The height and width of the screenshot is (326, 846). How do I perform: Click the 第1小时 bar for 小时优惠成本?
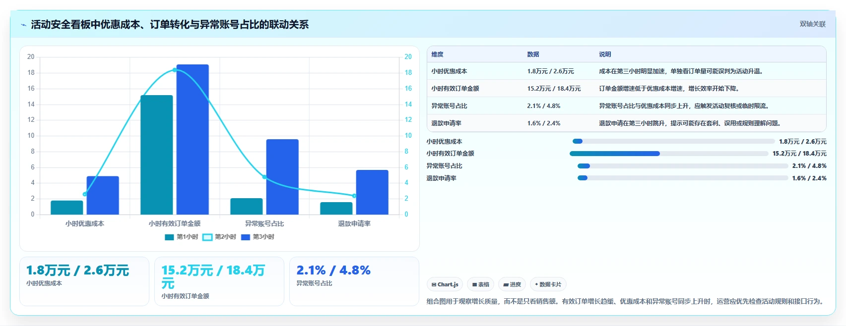[x=67, y=208]
